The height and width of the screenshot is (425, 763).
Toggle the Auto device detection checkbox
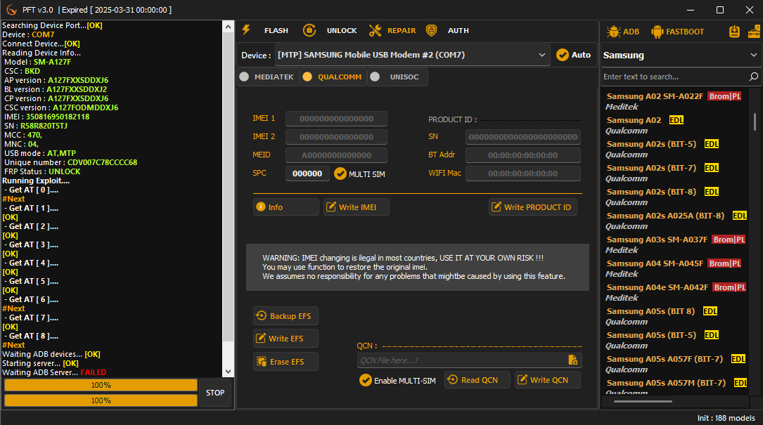pos(563,55)
